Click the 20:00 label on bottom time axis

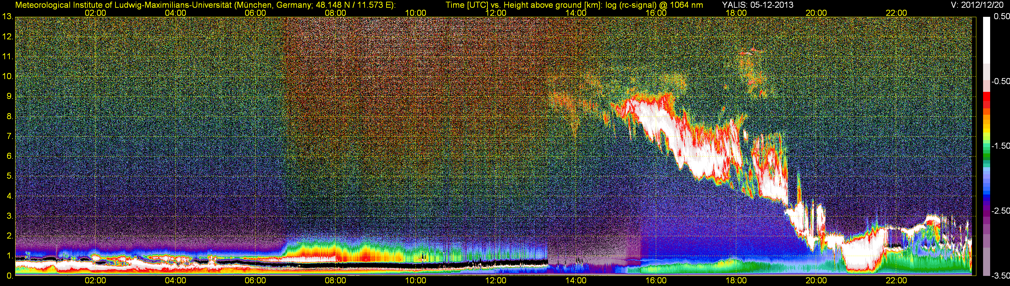[816, 281]
